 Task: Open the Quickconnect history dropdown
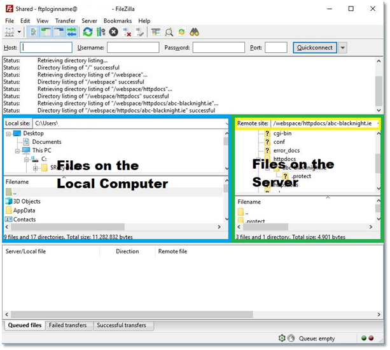tap(343, 47)
